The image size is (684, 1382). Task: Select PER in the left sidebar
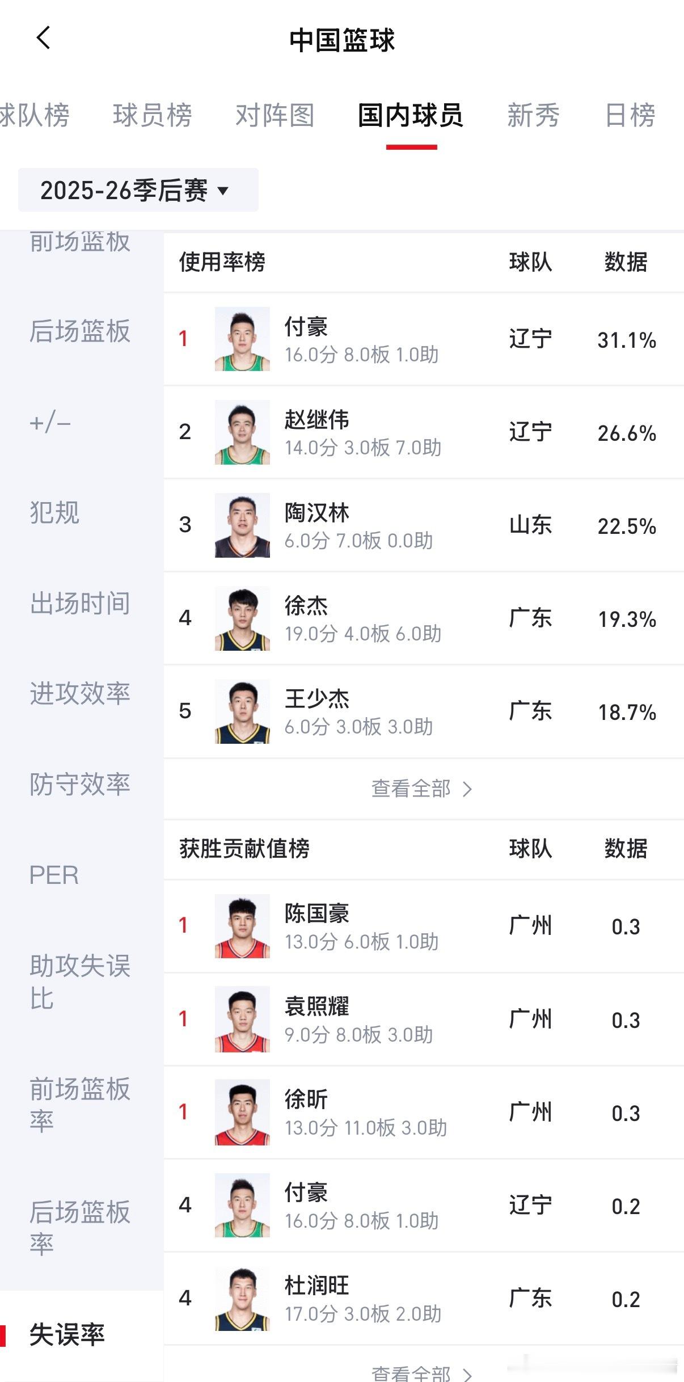pos(54,875)
